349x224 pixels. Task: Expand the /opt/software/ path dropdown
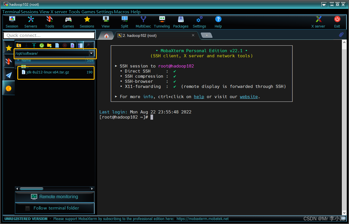click(91, 53)
